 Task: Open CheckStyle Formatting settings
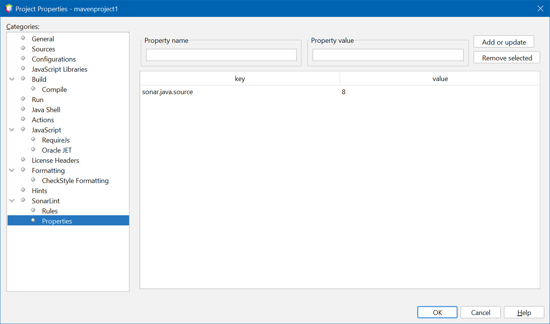click(75, 181)
